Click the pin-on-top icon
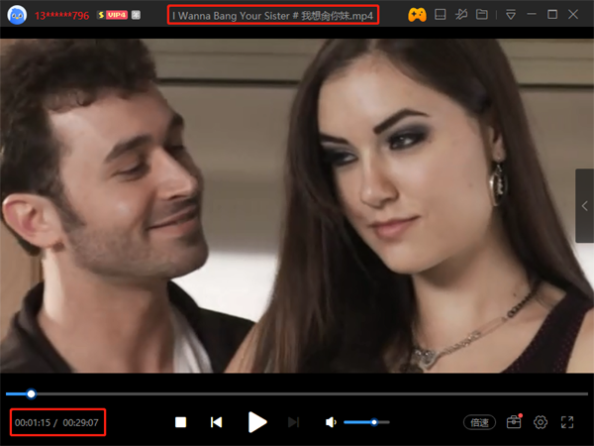 point(462,15)
